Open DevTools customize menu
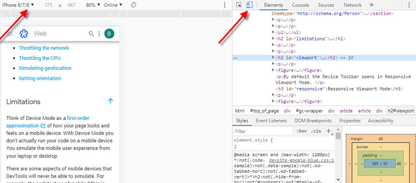 point(410,5)
